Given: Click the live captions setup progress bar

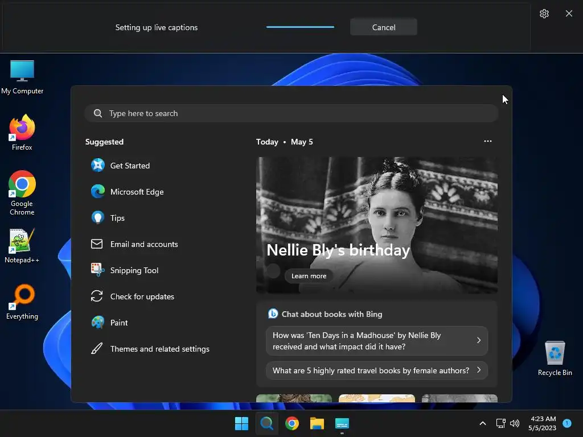Looking at the screenshot, I should [x=300, y=27].
